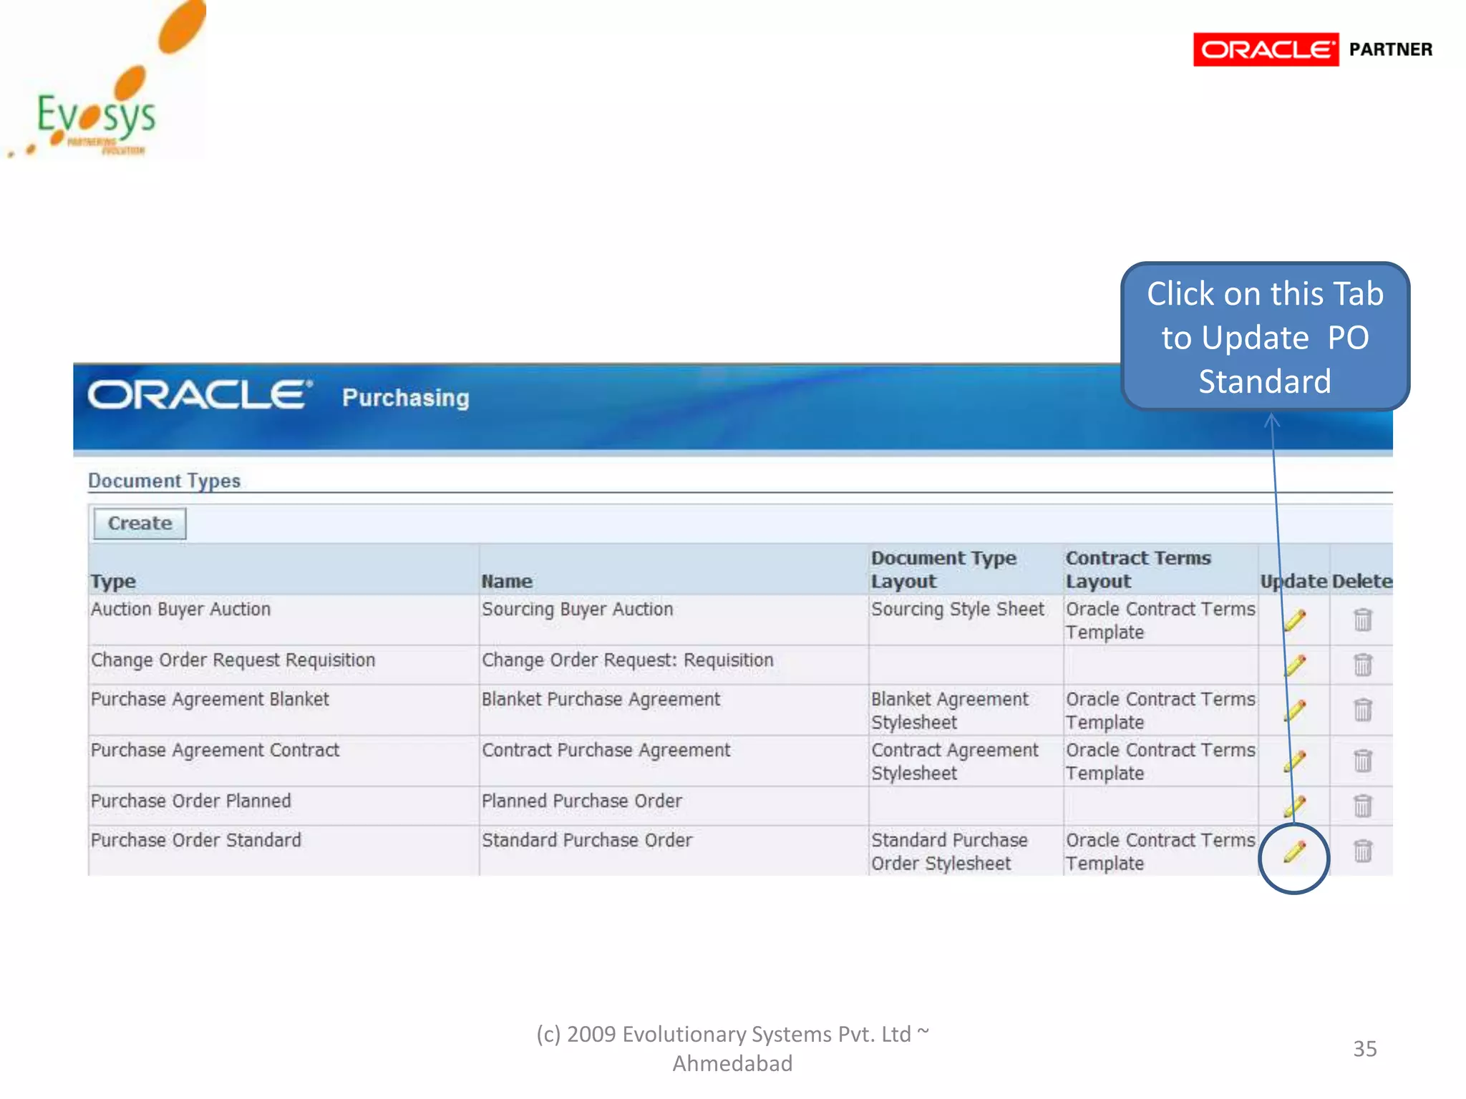
Task: Click the slide number 35
Action: (x=1364, y=1048)
